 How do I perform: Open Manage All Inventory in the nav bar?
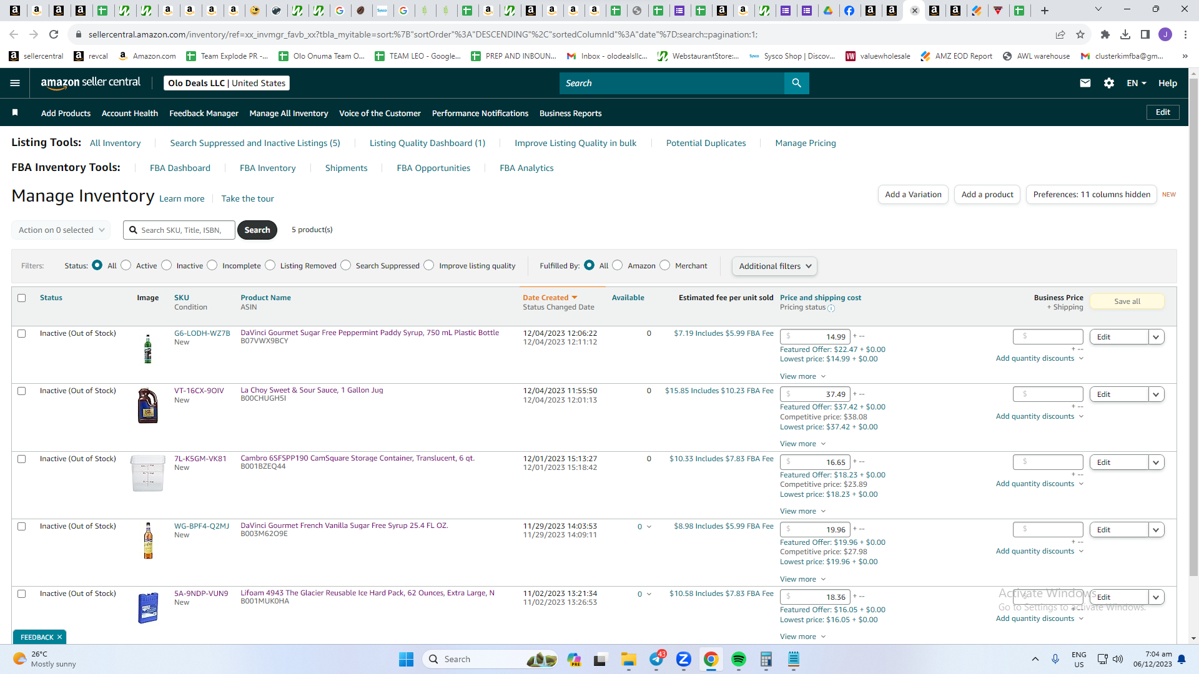pos(289,113)
